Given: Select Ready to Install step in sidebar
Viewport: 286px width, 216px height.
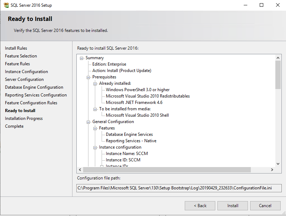Looking at the screenshot, I should pos(20,111).
